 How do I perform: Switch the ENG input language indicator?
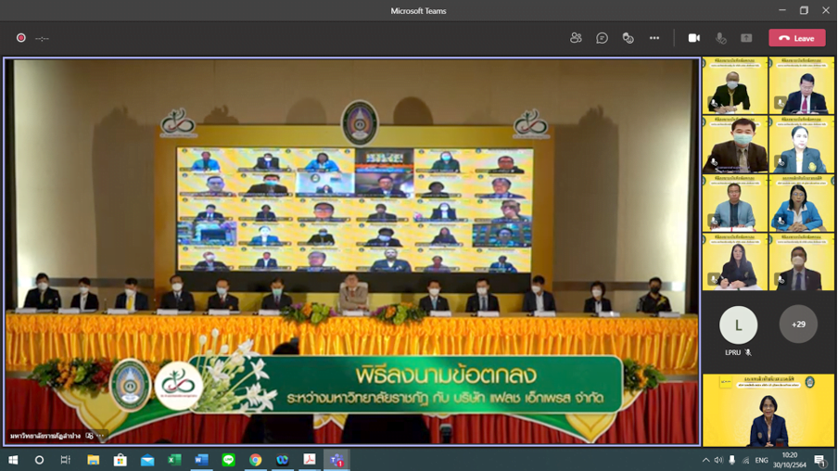pyautogui.click(x=762, y=460)
